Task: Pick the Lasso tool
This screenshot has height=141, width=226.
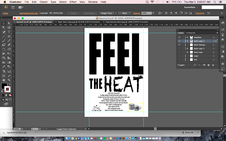Action: tap(9, 27)
